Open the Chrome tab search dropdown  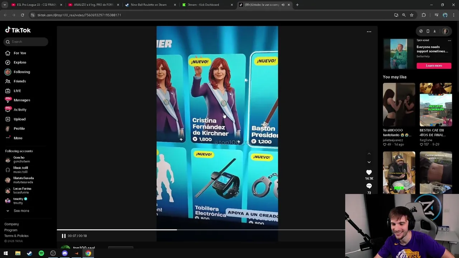tap(5, 5)
